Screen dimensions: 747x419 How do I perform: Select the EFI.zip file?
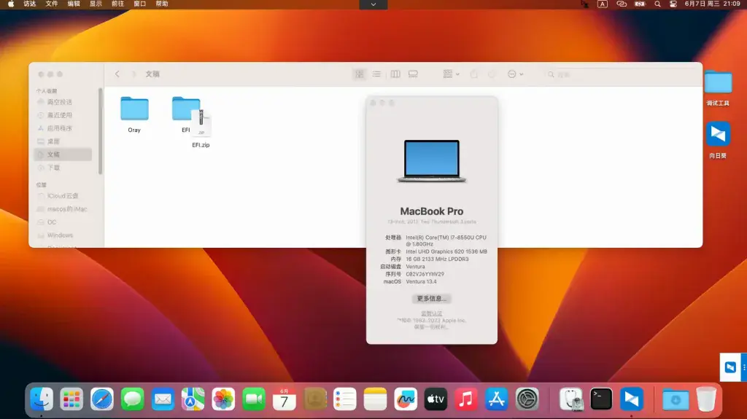pyautogui.click(x=201, y=128)
